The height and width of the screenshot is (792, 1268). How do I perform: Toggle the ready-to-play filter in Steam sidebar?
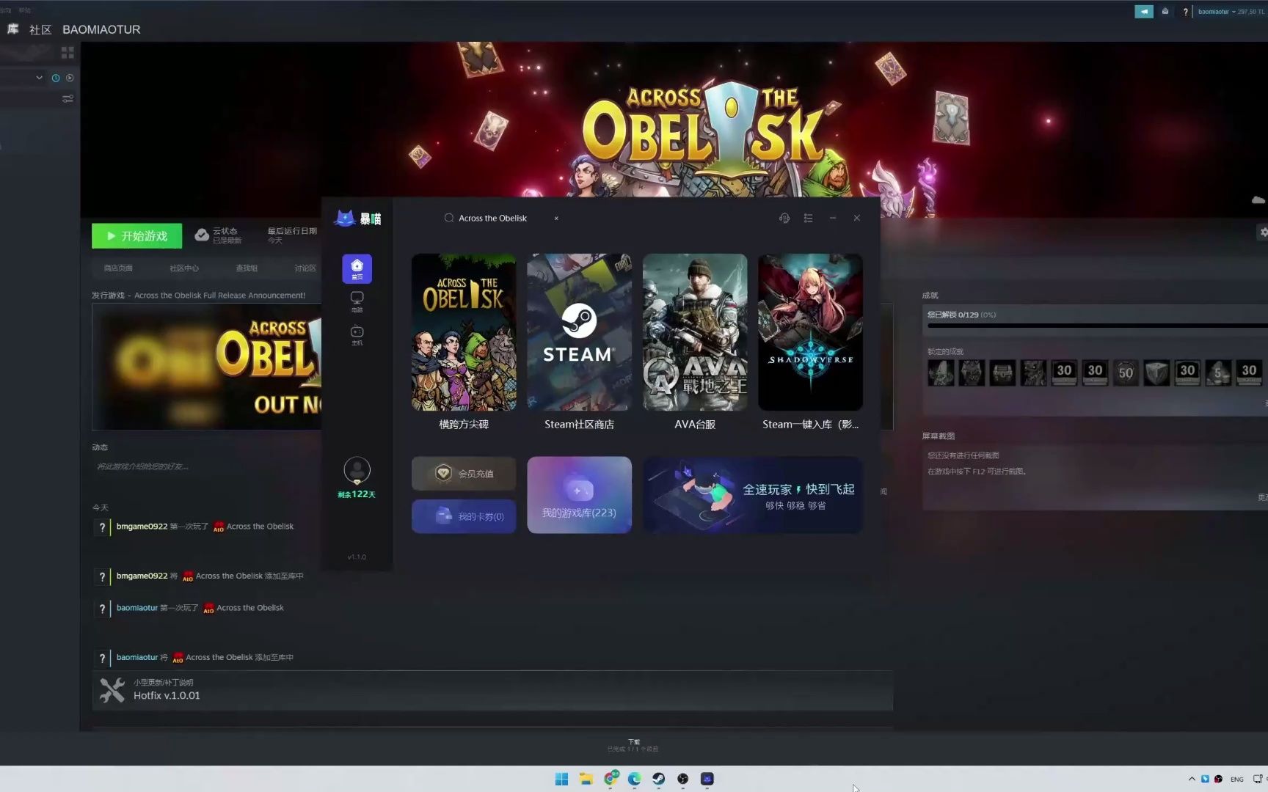coord(70,78)
